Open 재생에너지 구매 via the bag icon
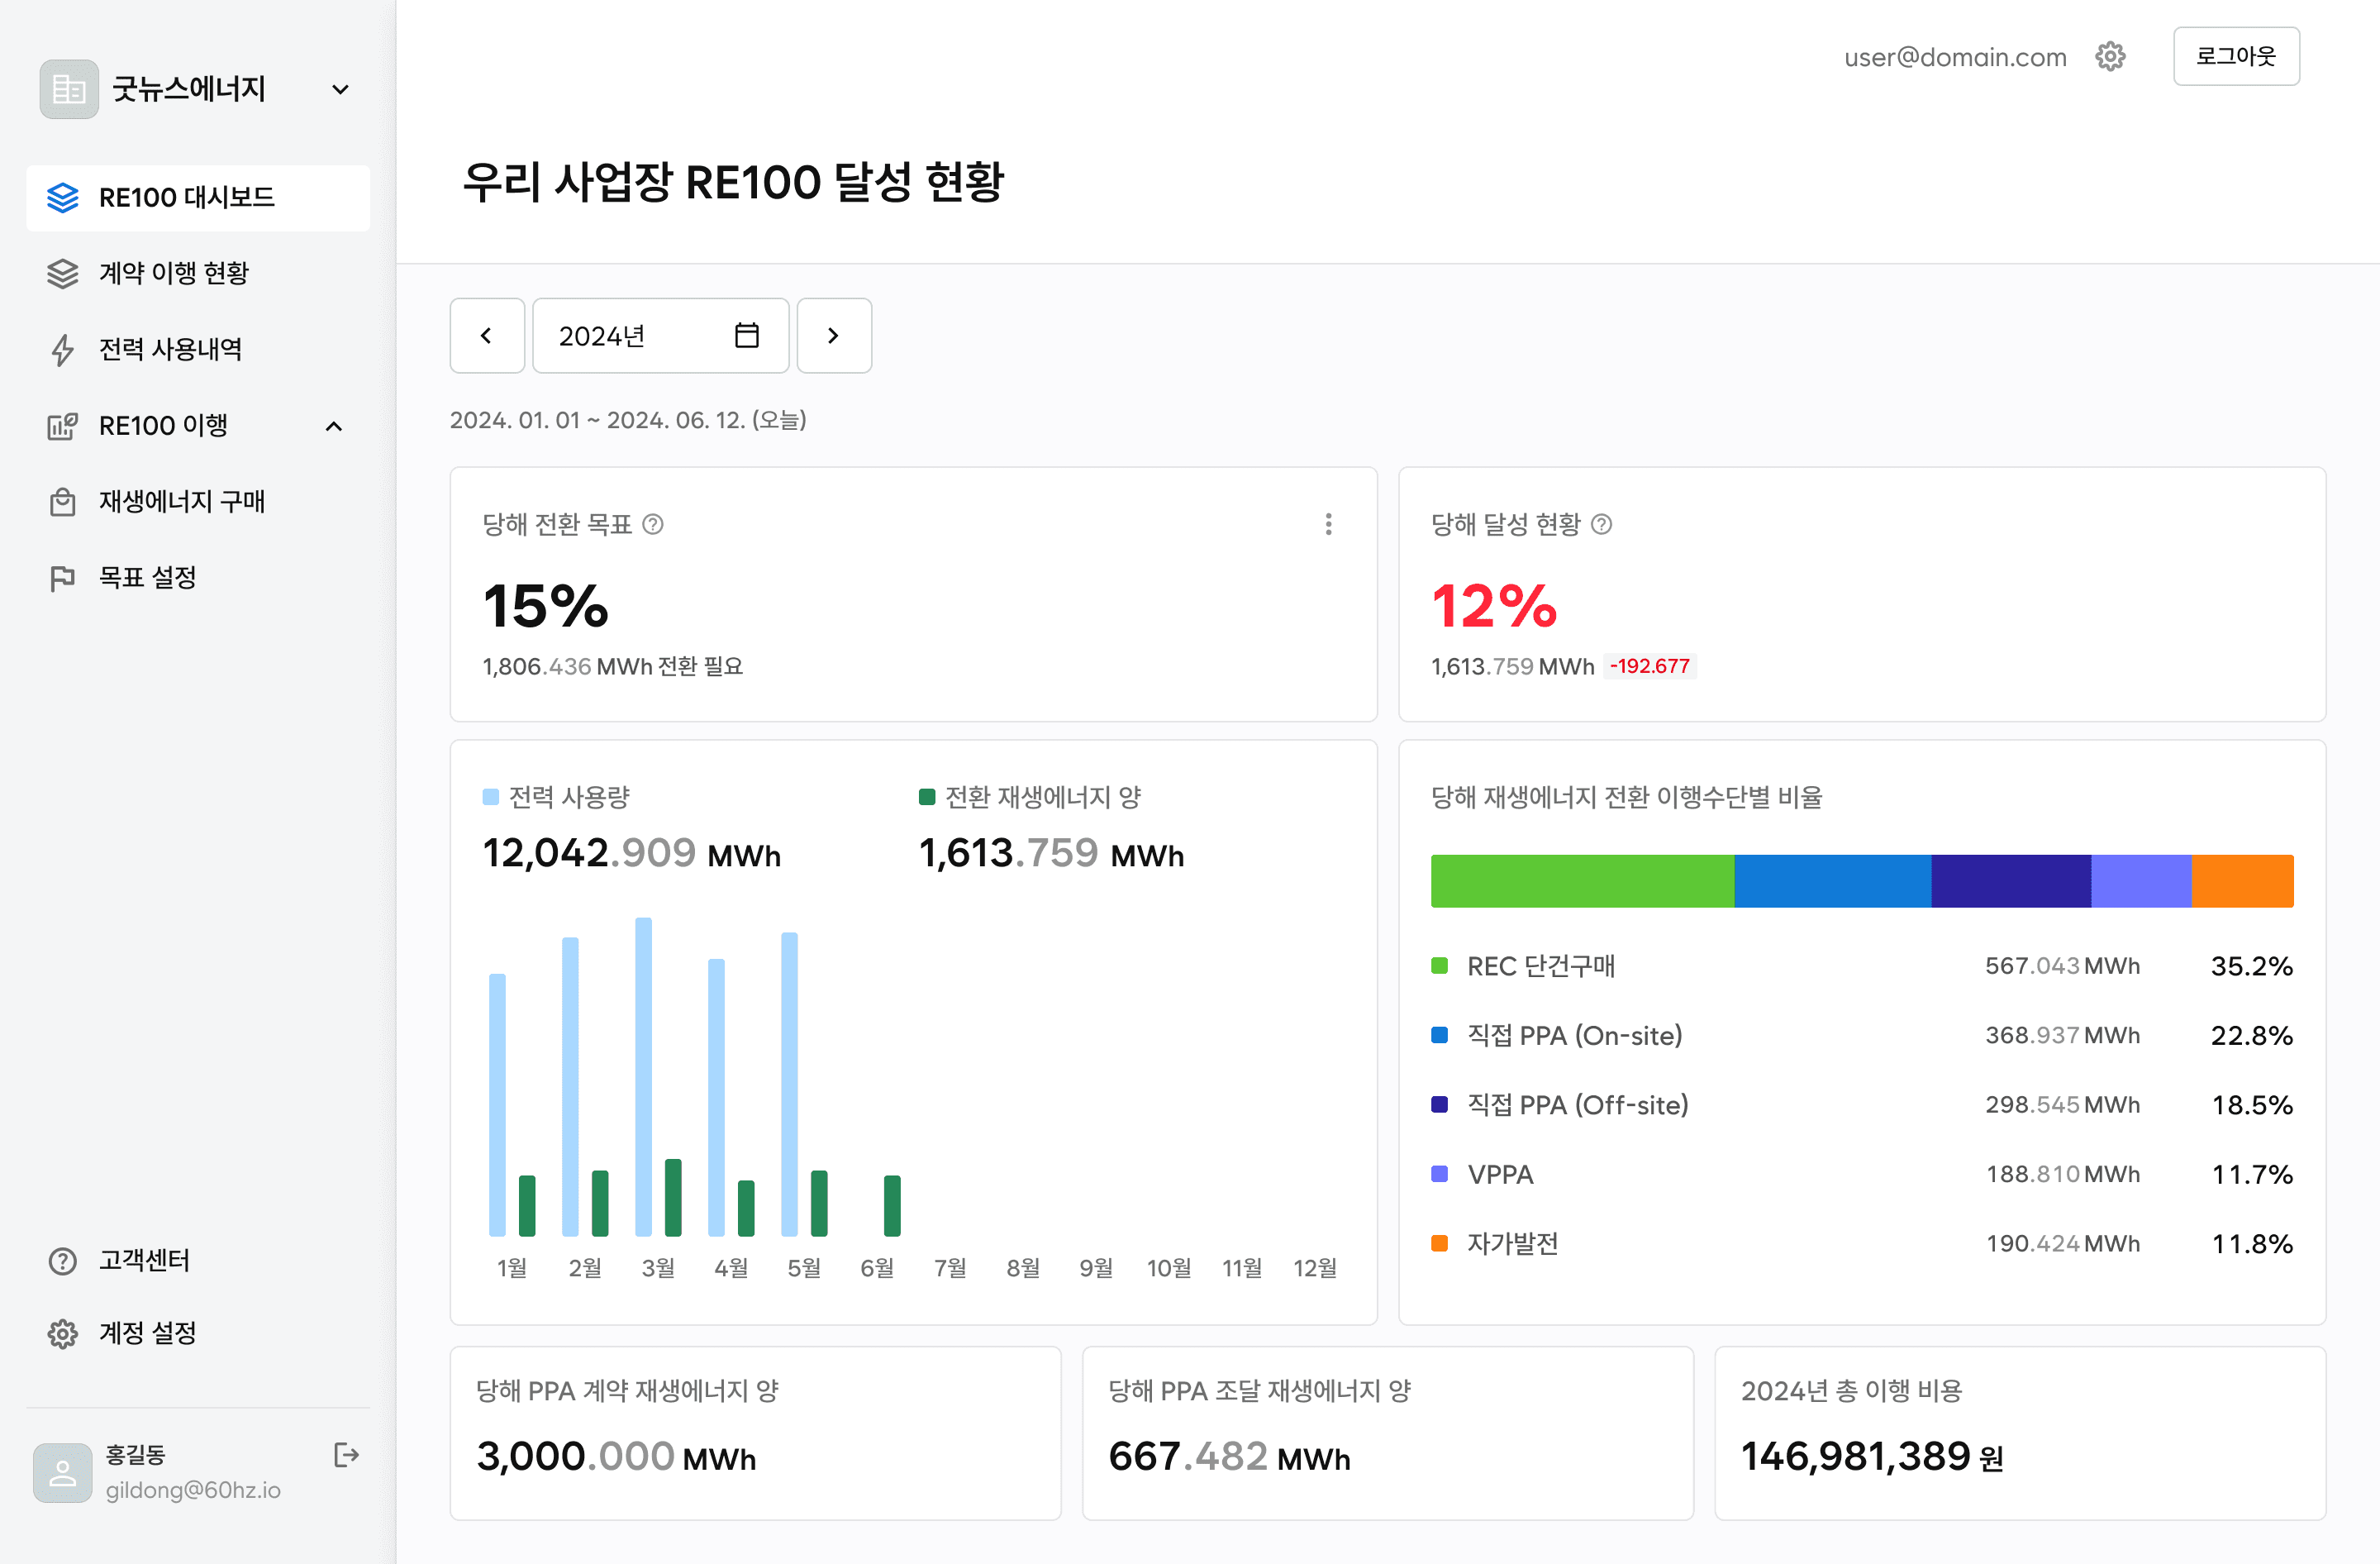2380x1564 pixels. (63, 501)
